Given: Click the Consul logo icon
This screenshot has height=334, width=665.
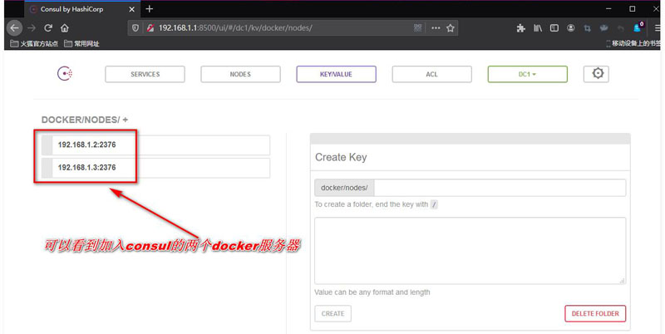Looking at the screenshot, I should pyautogui.click(x=65, y=74).
